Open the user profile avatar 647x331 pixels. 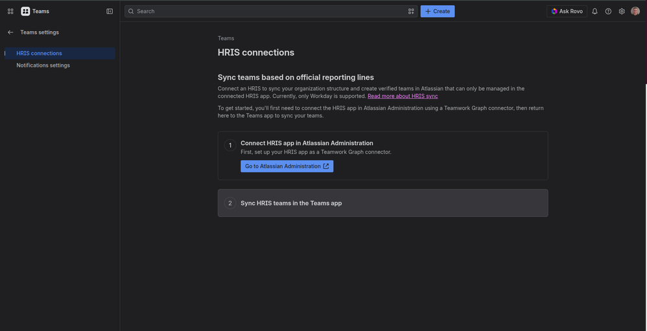point(635,12)
